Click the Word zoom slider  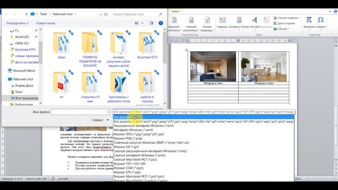click(x=314, y=178)
